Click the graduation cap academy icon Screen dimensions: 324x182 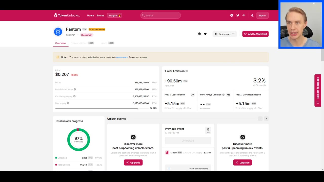point(244,15)
